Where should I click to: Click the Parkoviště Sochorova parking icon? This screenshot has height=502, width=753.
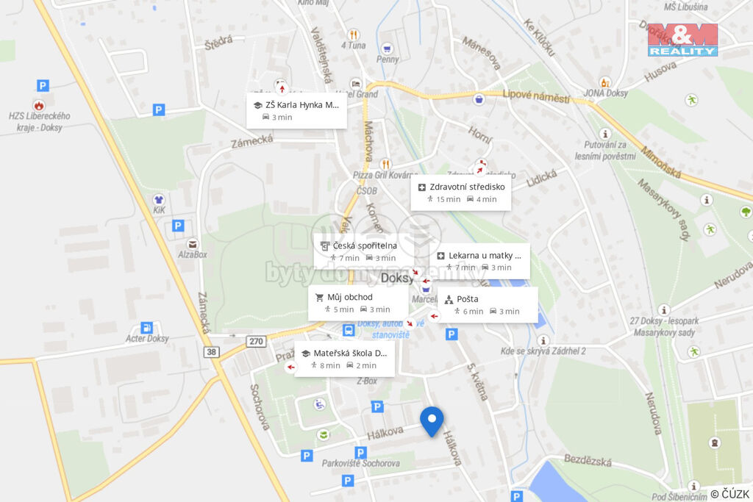pos(360,453)
